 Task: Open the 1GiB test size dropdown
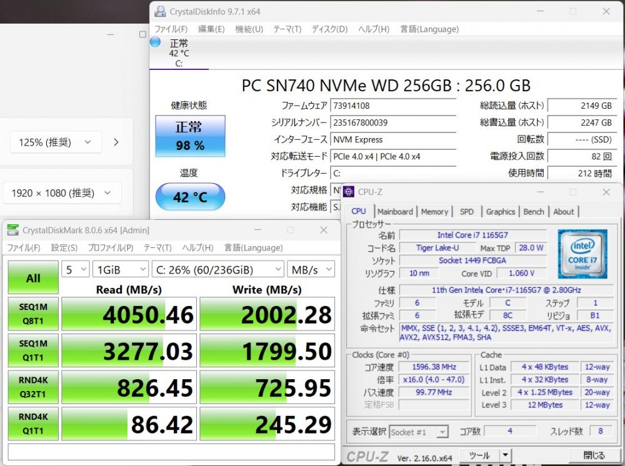pos(120,270)
